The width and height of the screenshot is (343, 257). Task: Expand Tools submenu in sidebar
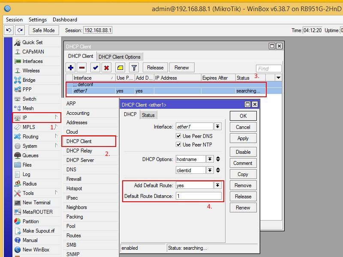coord(56,192)
